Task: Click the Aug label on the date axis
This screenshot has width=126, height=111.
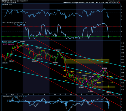Action: coord(12,94)
